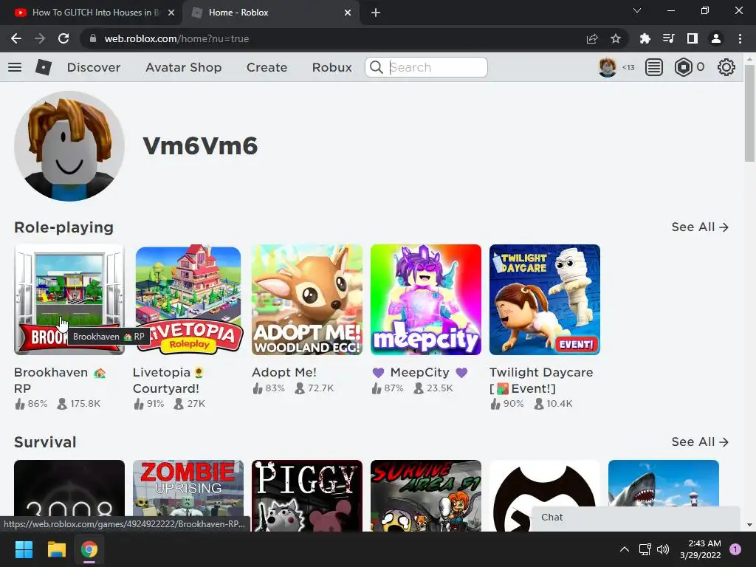Open the Windows Start button
Screen dimensions: 756x567
pyautogui.click(x=24, y=549)
